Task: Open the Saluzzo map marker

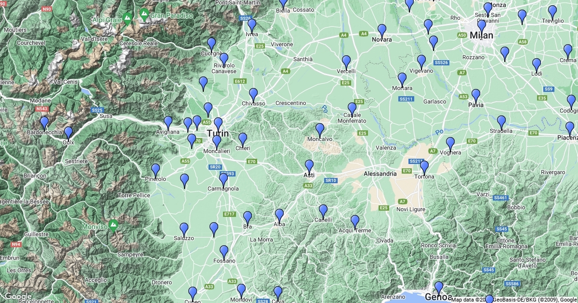Action: pyautogui.click(x=184, y=230)
